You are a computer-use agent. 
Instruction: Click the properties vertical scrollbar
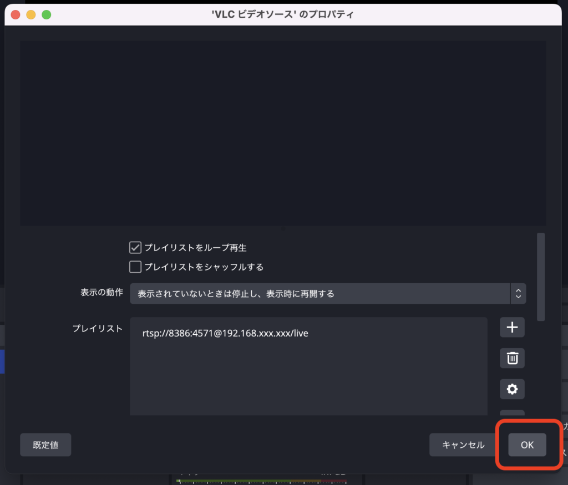[x=540, y=277]
